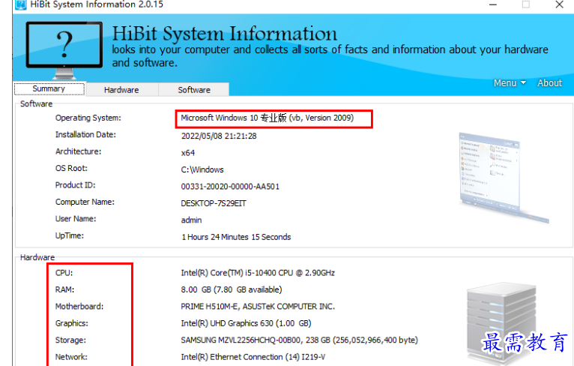This screenshot has height=366, width=574.
Task: Click the HiBit System Information banner heading
Action: [224, 34]
